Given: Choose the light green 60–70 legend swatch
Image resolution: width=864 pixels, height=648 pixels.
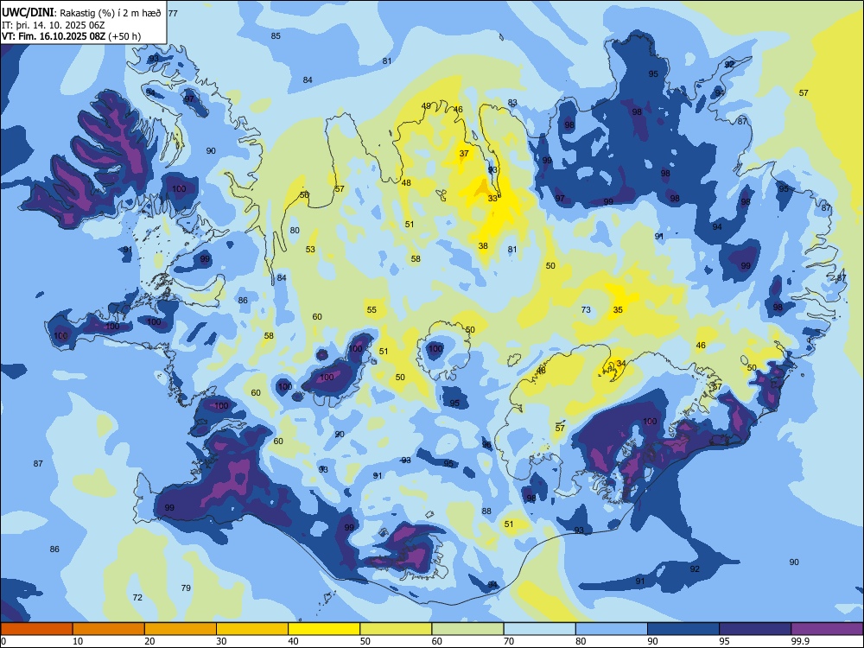Looking at the screenshot, I should click(467, 629).
